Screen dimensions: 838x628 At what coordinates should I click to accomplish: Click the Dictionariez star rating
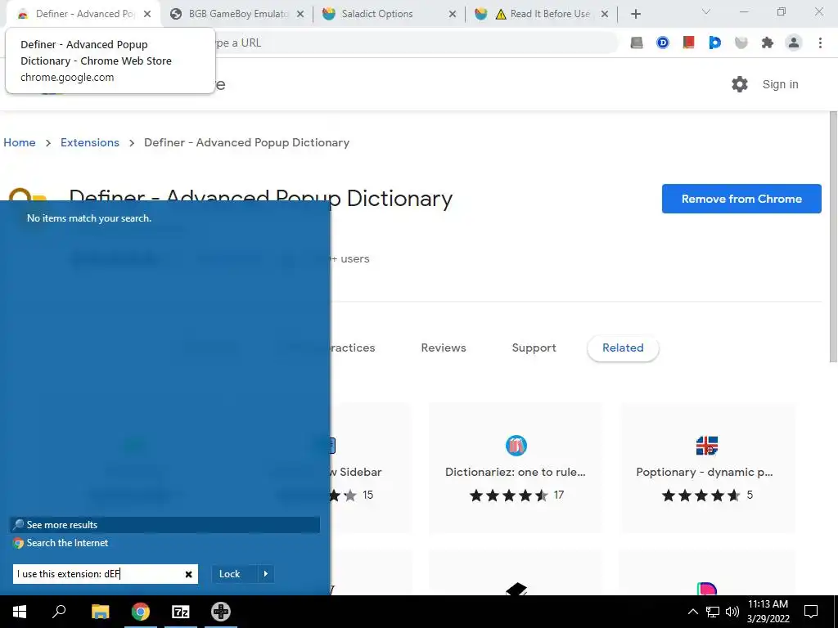[509, 495]
